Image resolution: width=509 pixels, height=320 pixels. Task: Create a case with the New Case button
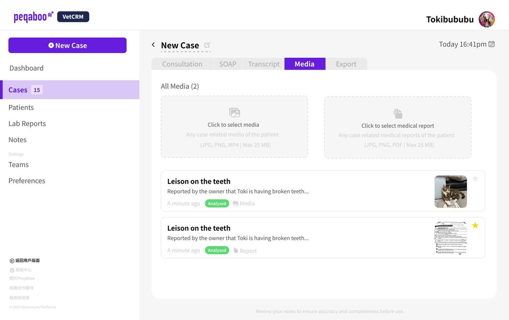68,45
